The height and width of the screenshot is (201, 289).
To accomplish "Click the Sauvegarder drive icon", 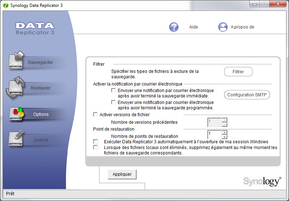I will pos(16,60).
